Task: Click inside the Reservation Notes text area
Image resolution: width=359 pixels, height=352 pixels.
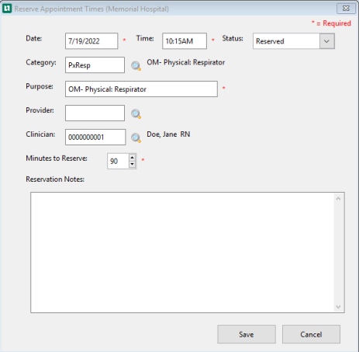Action: pyautogui.click(x=182, y=253)
